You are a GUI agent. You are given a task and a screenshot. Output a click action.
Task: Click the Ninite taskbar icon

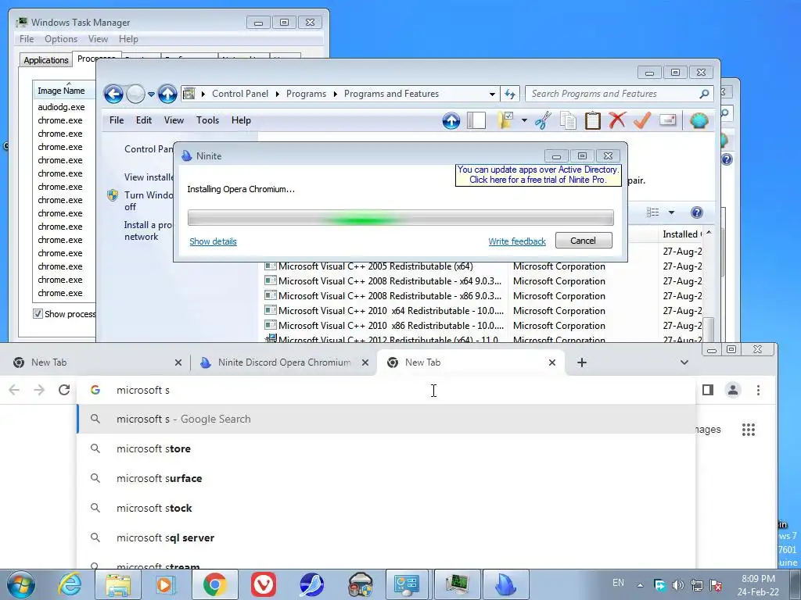506,584
